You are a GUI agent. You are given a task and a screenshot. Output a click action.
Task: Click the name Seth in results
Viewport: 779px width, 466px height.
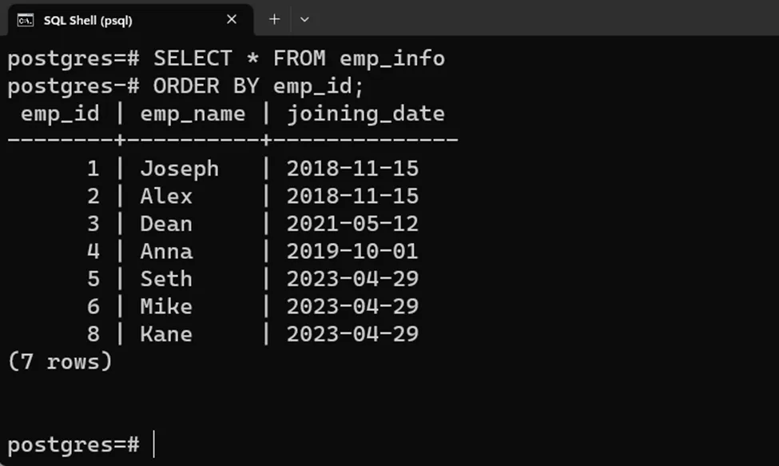coord(166,279)
